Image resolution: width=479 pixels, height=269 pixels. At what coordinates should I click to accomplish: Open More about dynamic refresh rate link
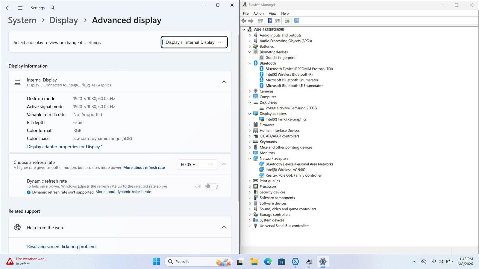point(123,192)
